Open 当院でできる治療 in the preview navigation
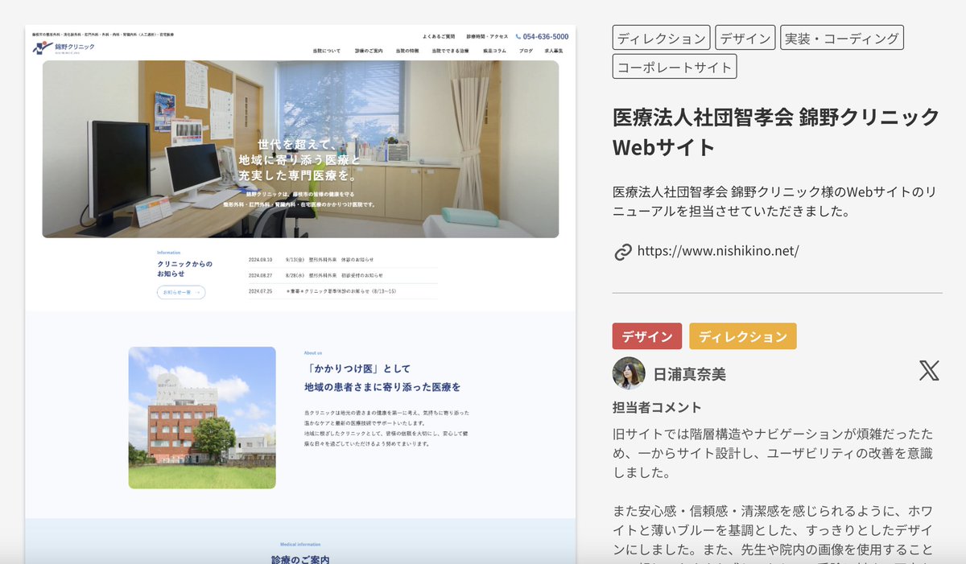This screenshot has width=966, height=564. (x=450, y=51)
